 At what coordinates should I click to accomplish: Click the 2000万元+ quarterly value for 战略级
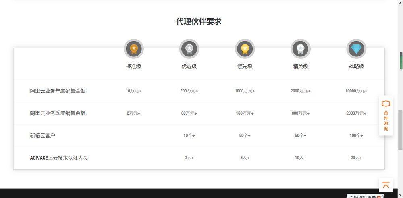pyautogui.click(x=356, y=113)
